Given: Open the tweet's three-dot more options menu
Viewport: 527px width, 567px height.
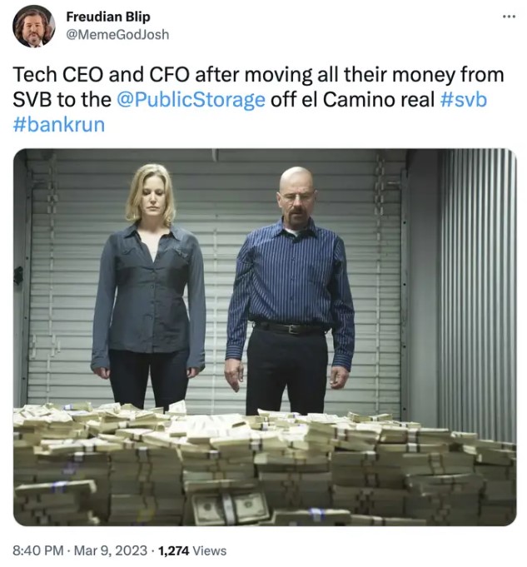Looking at the screenshot, I should point(510,17).
